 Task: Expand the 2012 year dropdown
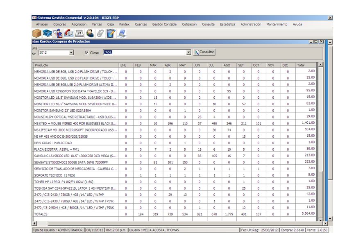pyautogui.click(x=71, y=53)
